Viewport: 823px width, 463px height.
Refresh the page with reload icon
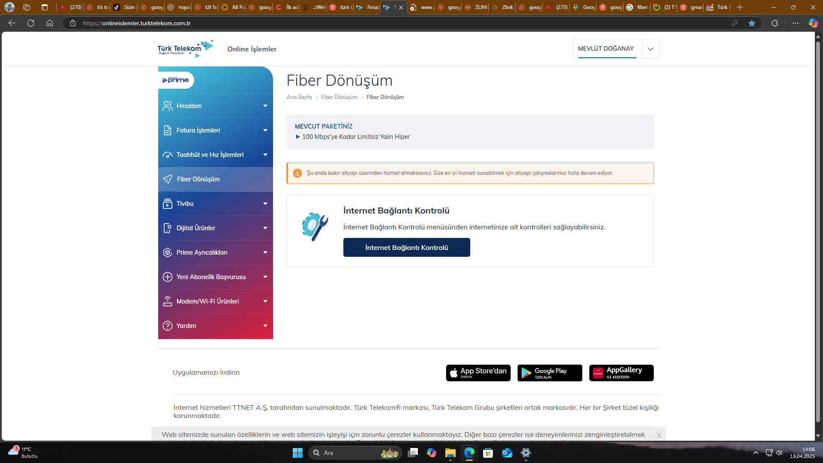point(31,23)
